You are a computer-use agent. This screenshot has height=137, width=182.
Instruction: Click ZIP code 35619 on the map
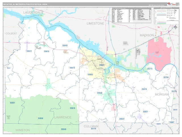[x=73, y=108]
